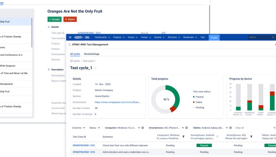Remove the Tablets filter with its X icon

click(231, 128)
